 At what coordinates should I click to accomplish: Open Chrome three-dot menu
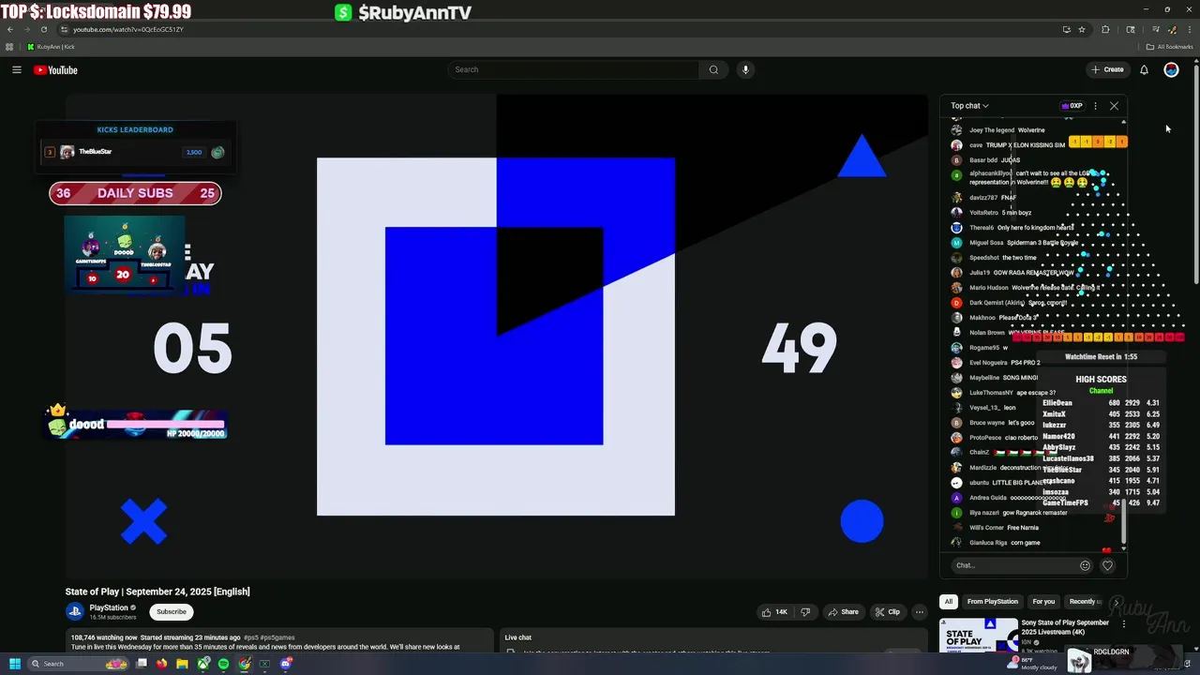point(1189,29)
